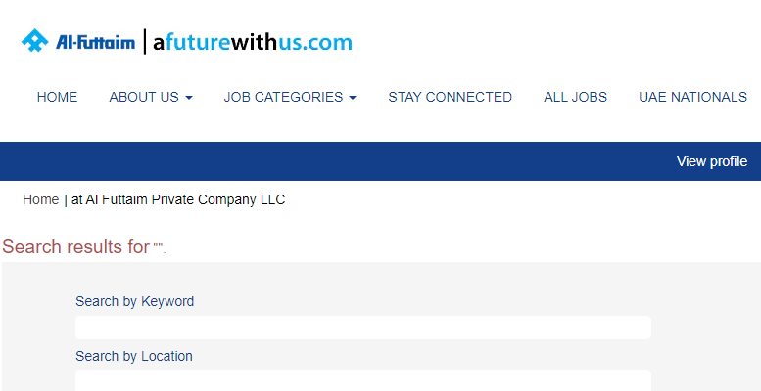Focus the Search by Location field
This screenshot has height=391, width=761.
point(363,381)
